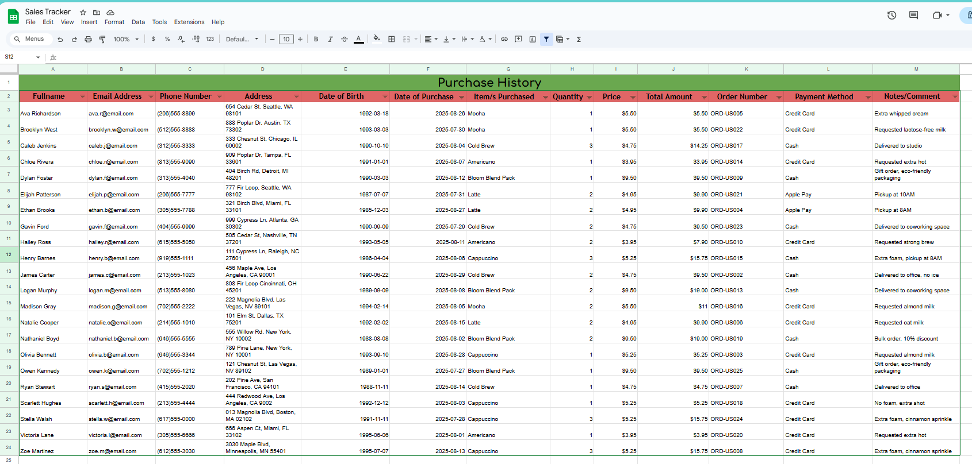This screenshot has height=464, width=972.
Task: Open the Sheets home icon
Action: pyautogui.click(x=13, y=17)
